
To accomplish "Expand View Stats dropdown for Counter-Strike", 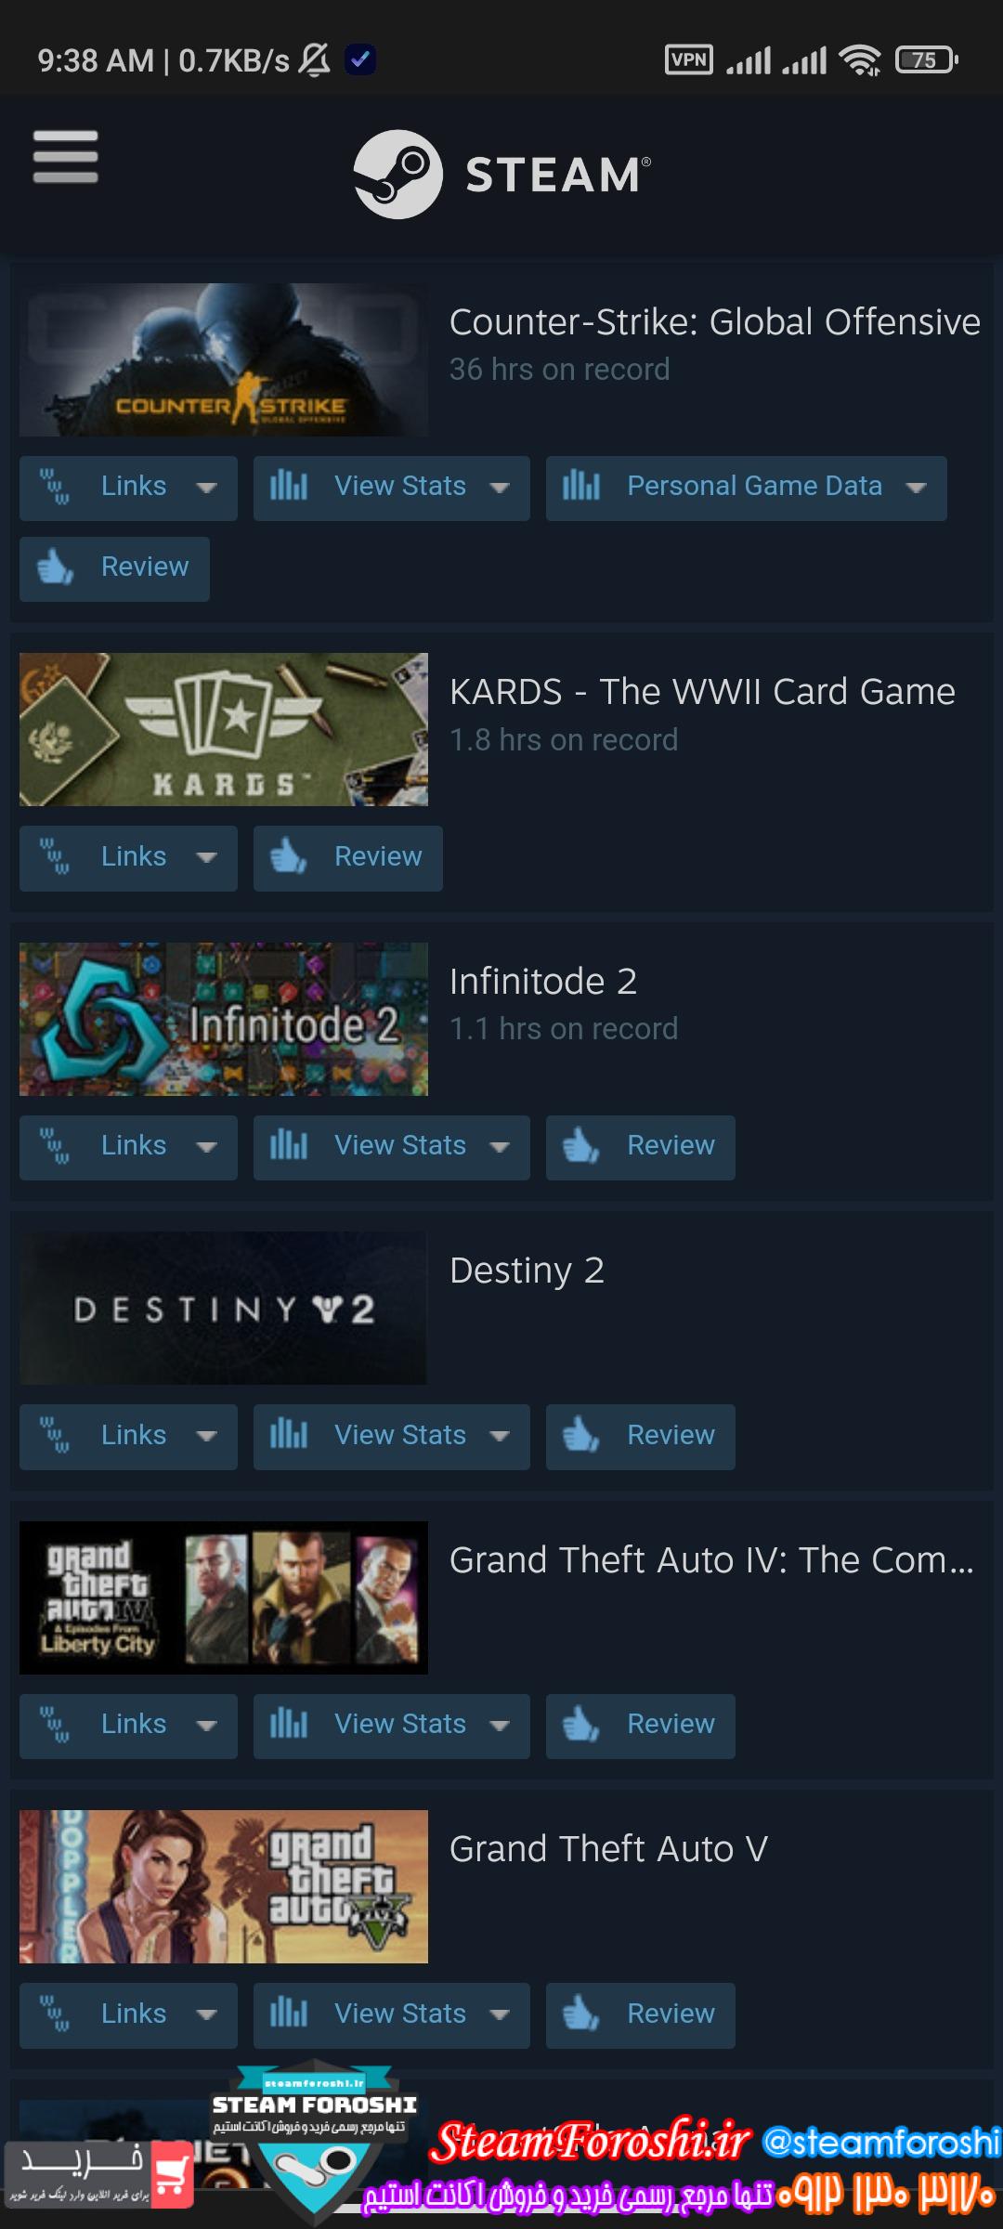I will click(x=500, y=487).
